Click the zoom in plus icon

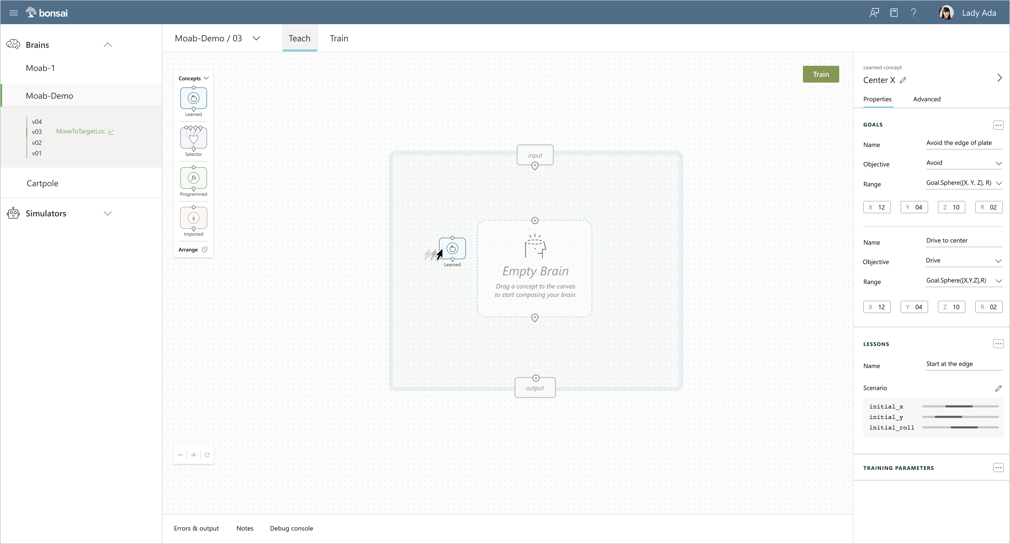coord(193,455)
